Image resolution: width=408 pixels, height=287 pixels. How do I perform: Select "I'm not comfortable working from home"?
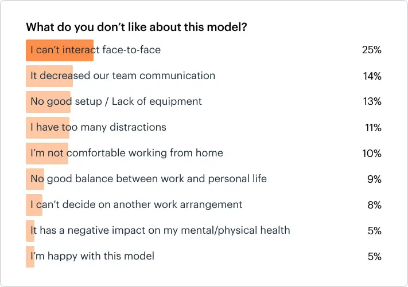126,153
